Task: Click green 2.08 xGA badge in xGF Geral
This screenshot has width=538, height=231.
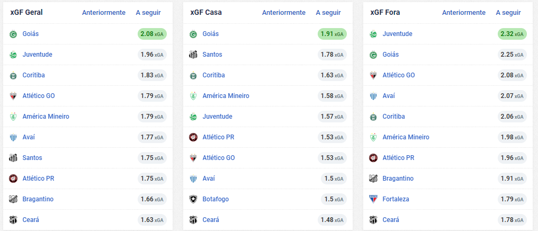Action: (x=152, y=34)
